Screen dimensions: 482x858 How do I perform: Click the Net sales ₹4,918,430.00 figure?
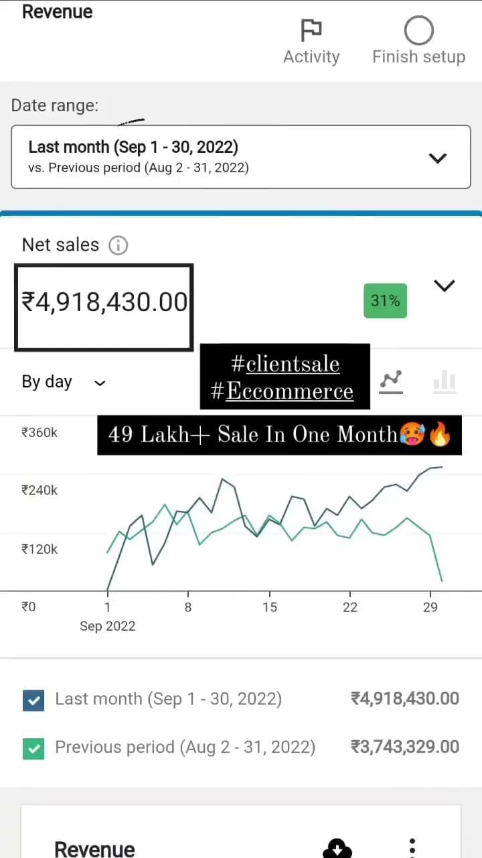tap(104, 302)
